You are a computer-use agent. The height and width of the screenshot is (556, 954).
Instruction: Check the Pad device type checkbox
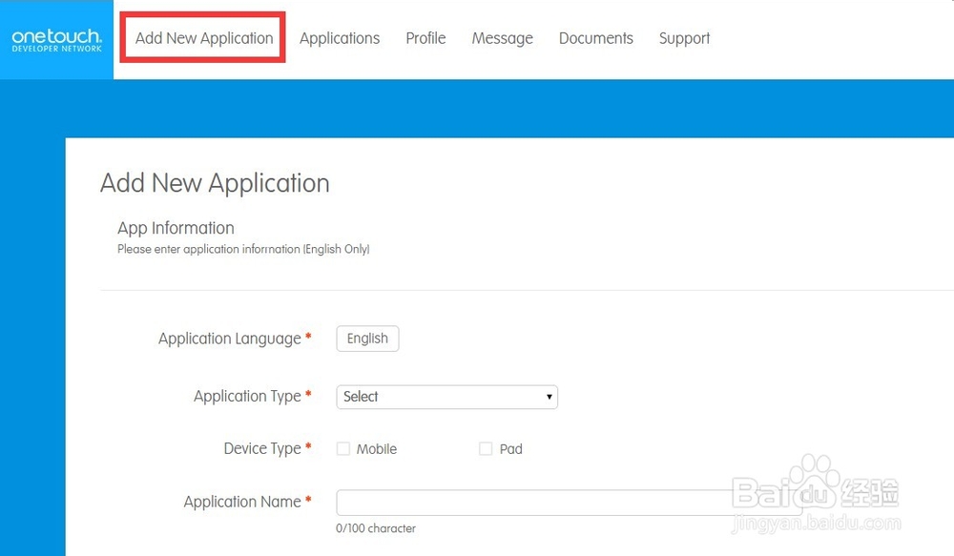tap(486, 449)
